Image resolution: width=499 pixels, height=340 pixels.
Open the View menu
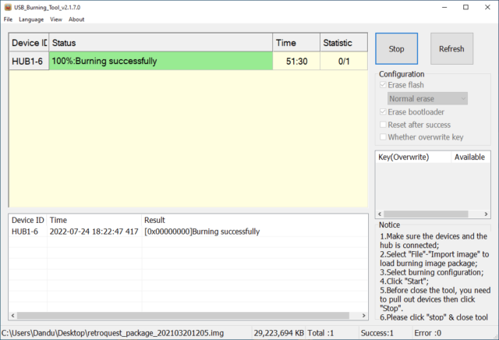[x=56, y=19]
